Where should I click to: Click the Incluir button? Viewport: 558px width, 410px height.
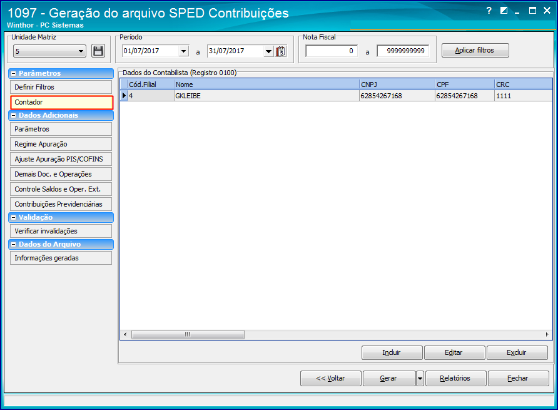pyautogui.click(x=392, y=352)
